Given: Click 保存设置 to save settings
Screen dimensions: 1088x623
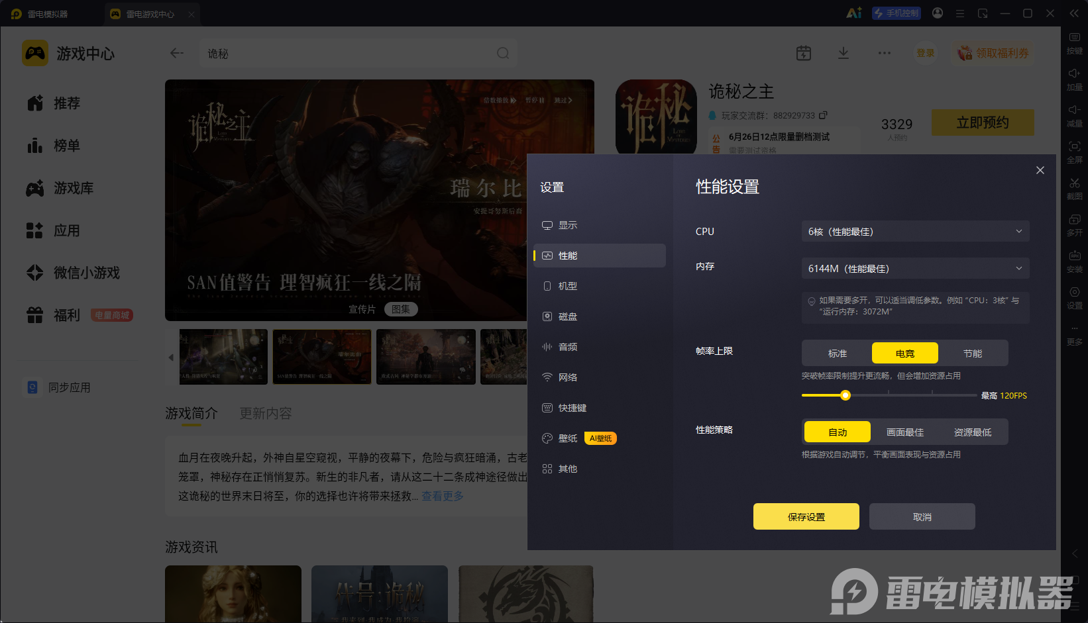Looking at the screenshot, I should point(806,516).
